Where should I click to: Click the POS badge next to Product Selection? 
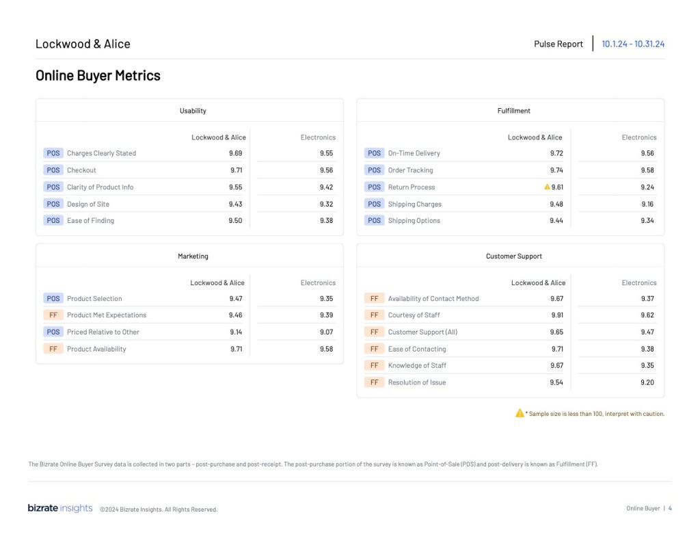(x=53, y=298)
